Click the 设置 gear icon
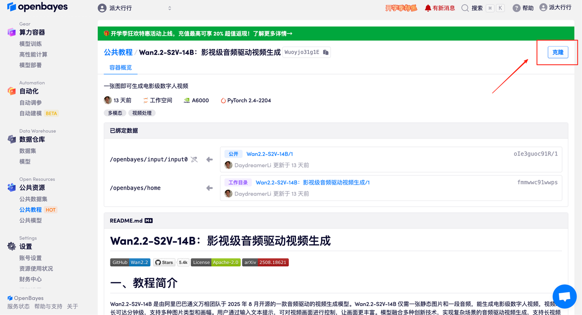Image resolution: width=582 pixels, height=315 pixels. click(11, 246)
